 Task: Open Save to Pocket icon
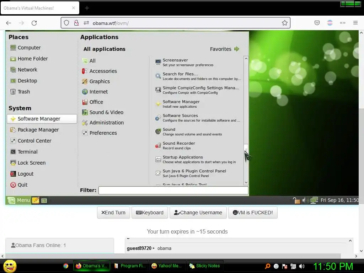317,23
